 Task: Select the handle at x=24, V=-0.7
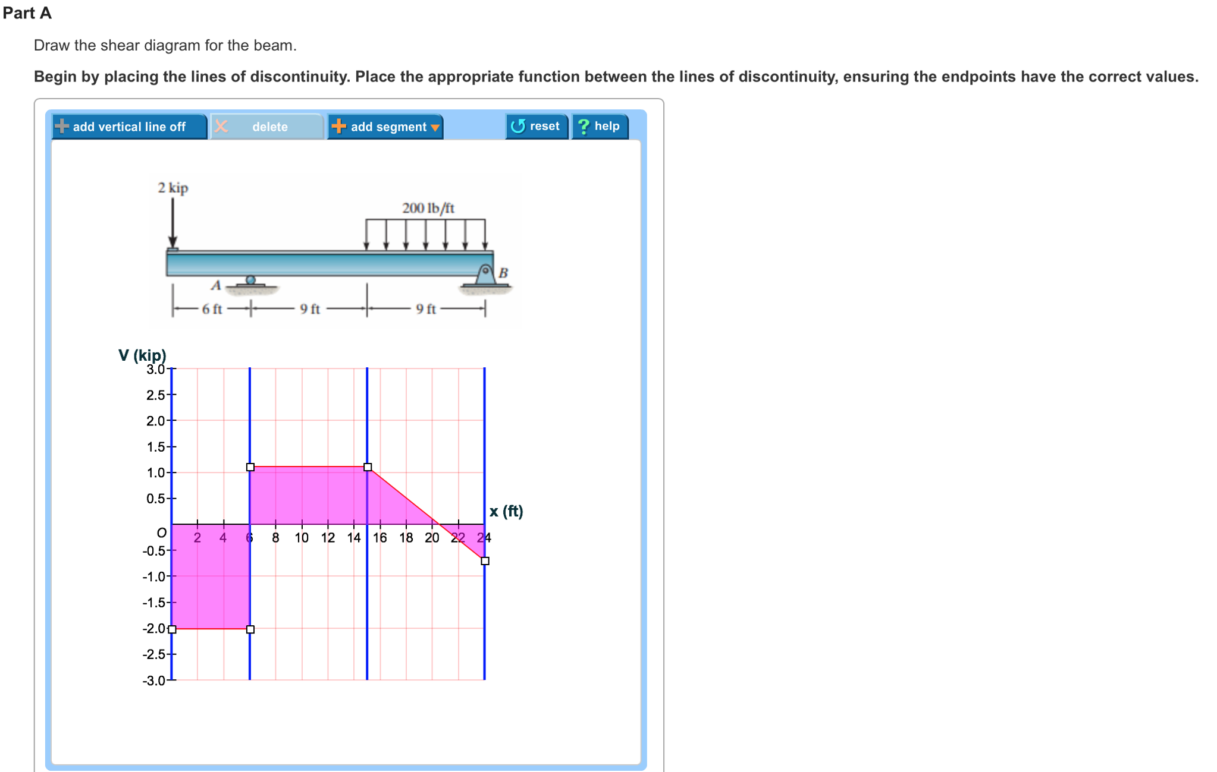pos(485,561)
